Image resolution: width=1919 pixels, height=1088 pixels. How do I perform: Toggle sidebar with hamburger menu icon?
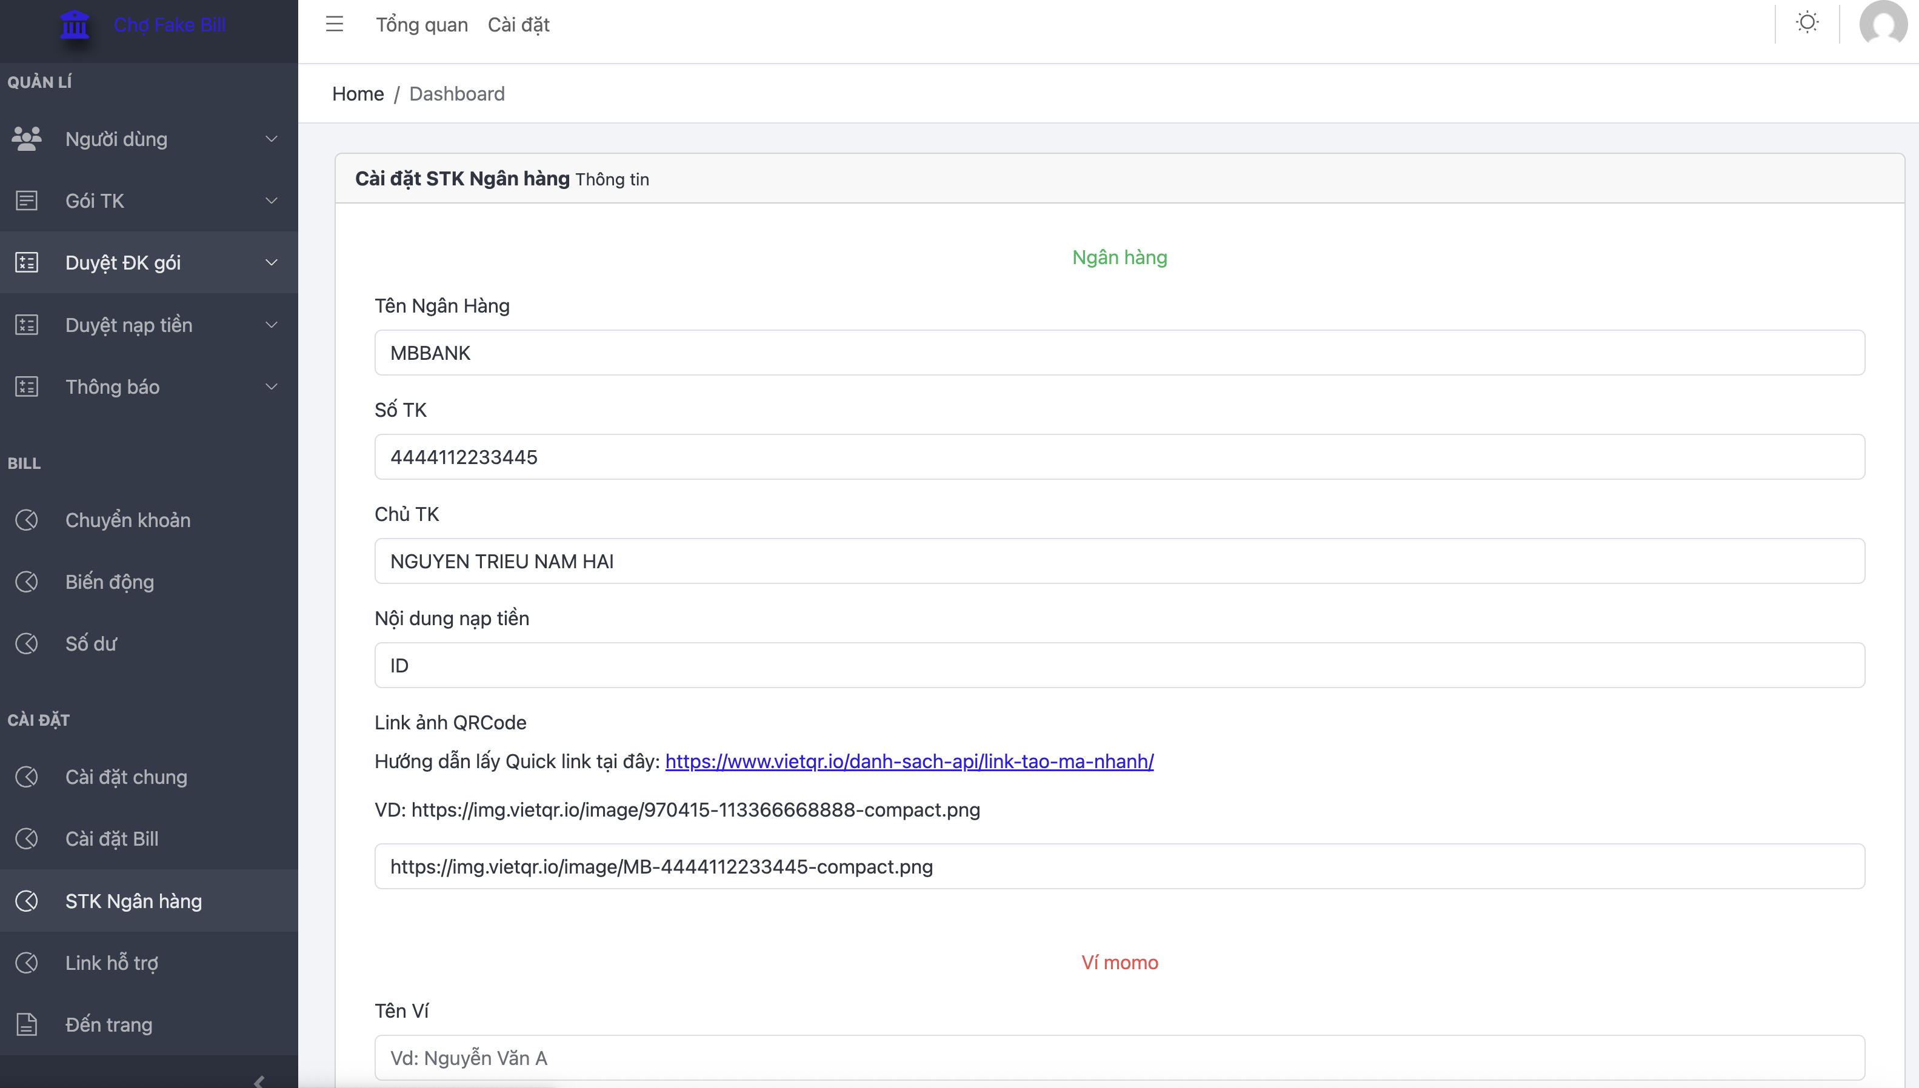pyautogui.click(x=334, y=25)
